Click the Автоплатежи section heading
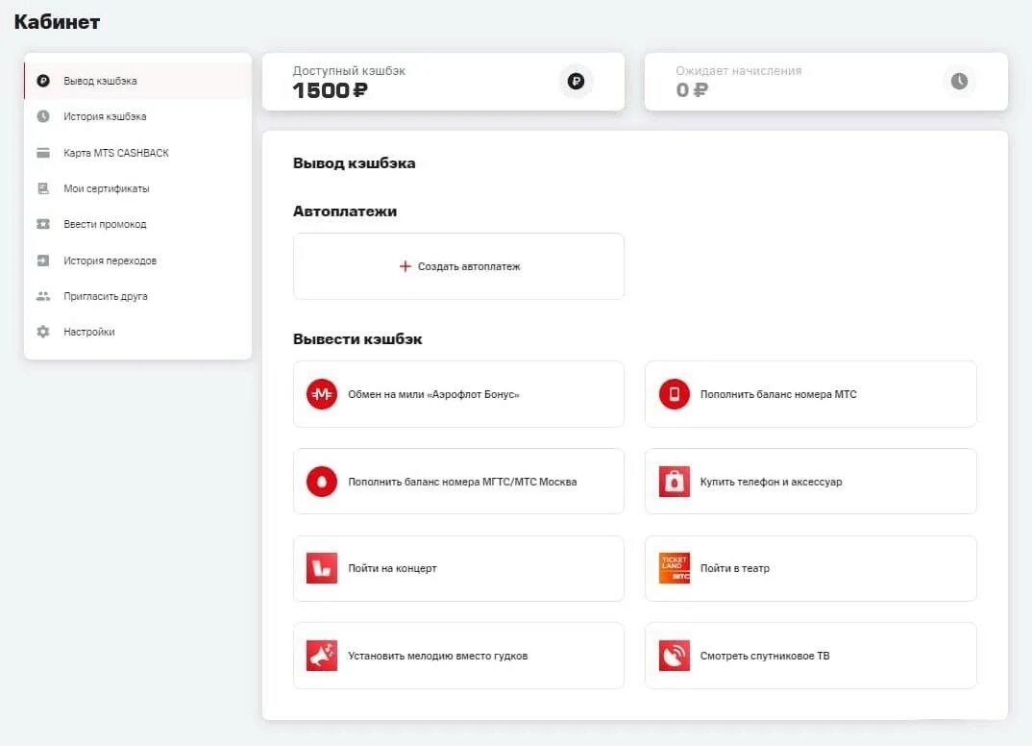Image resolution: width=1032 pixels, height=746 pixels. (x=345, y=211)
